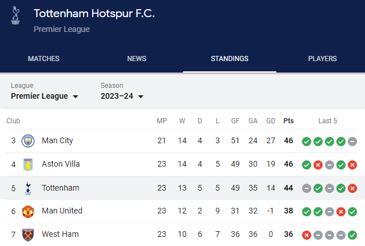
Task: Click the Aston Villa club crest
Action: click(28, 164)
